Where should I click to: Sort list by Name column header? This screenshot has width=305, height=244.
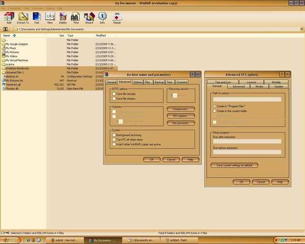(7, 35)
